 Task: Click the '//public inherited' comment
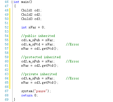38,36
